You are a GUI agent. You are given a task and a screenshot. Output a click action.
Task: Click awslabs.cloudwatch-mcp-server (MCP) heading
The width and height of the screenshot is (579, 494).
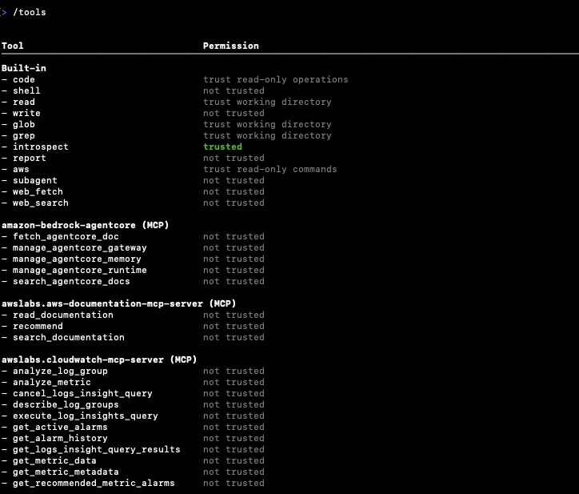tap(99, 359)
